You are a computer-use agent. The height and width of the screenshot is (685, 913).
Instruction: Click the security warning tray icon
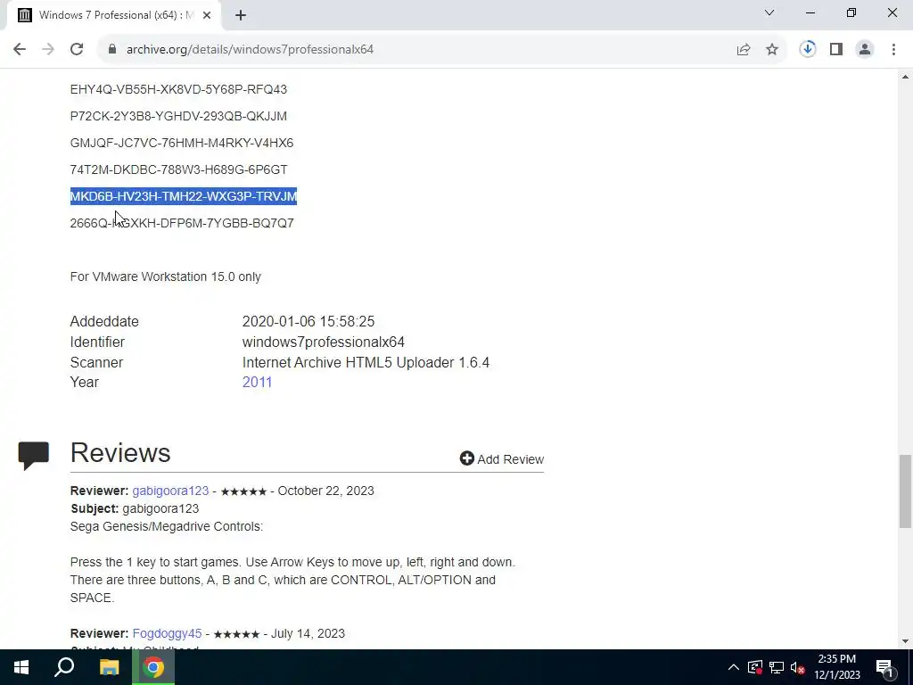point(755,667)
